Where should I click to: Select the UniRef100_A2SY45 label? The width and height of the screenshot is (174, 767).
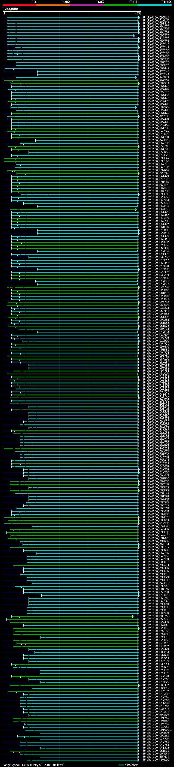click(156, 72)
